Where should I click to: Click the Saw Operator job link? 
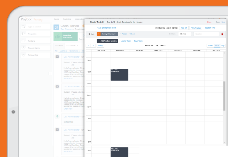click(67, 29)
